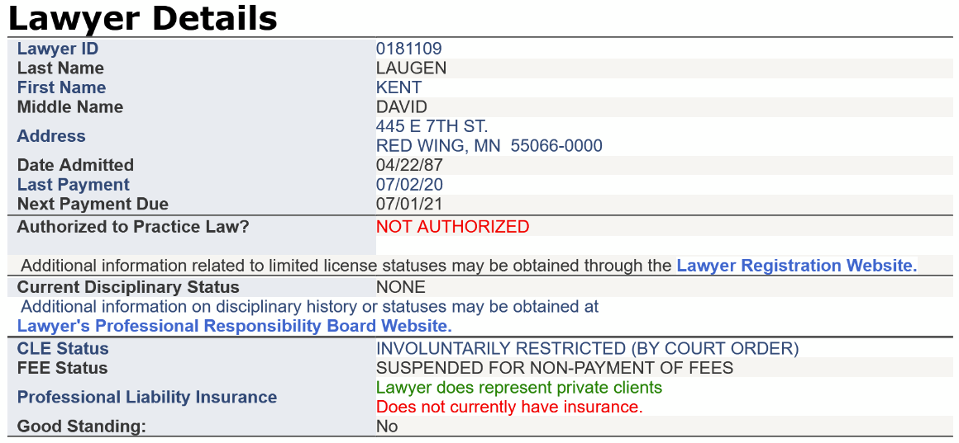
Task: Click the next payment due date 07/01/21
Action: (409, 204)
